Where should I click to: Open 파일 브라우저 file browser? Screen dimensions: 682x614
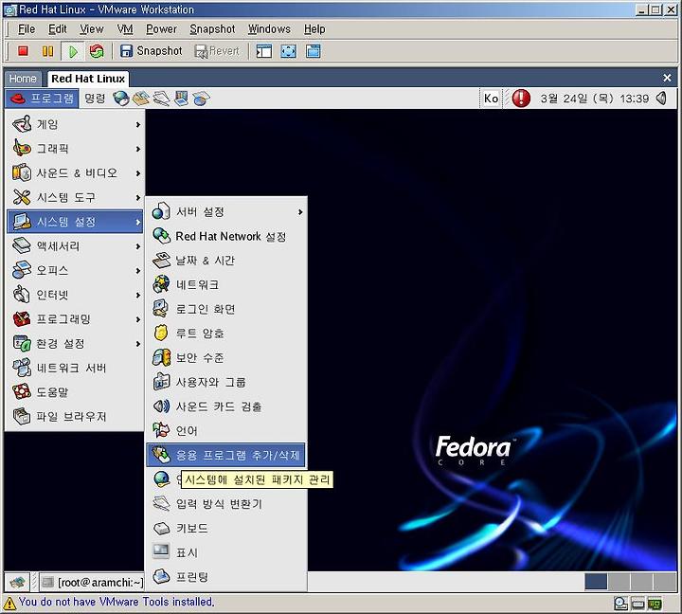tap(75, 417)
